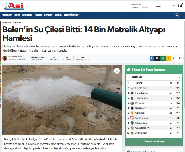Open the search magnifier icon
Viewport: 185px width, 152px height.
pos(177,15)
